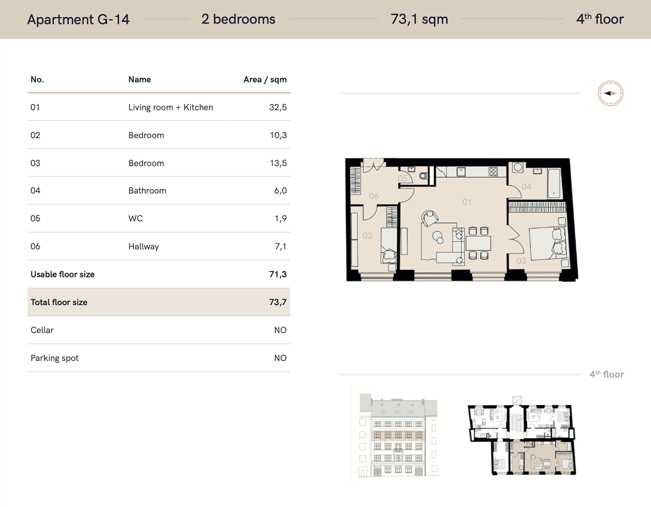Image resolution: width=651 pixels, height=507 pixels.
Task: Click the 'Apartment G-14' header title
Action: coord(78,19)
